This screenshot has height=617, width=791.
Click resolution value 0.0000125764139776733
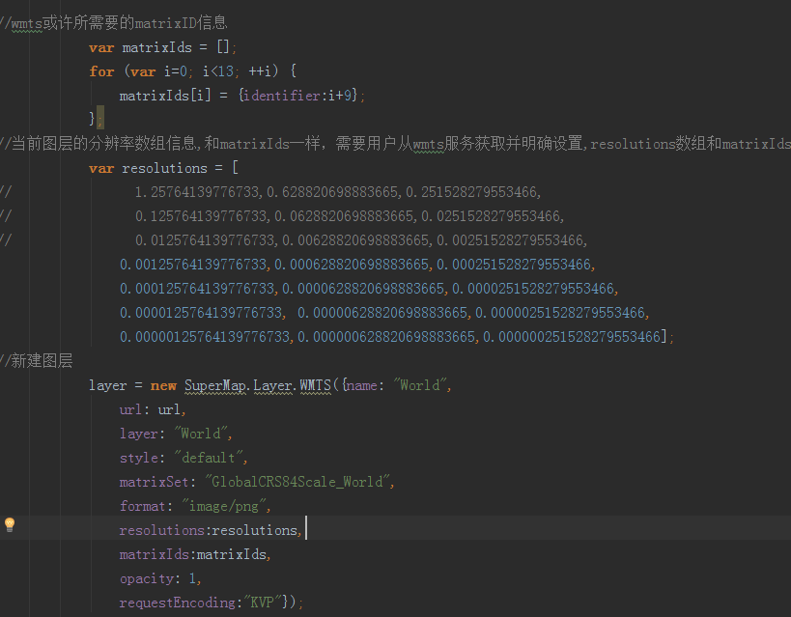tap(201, 313)
